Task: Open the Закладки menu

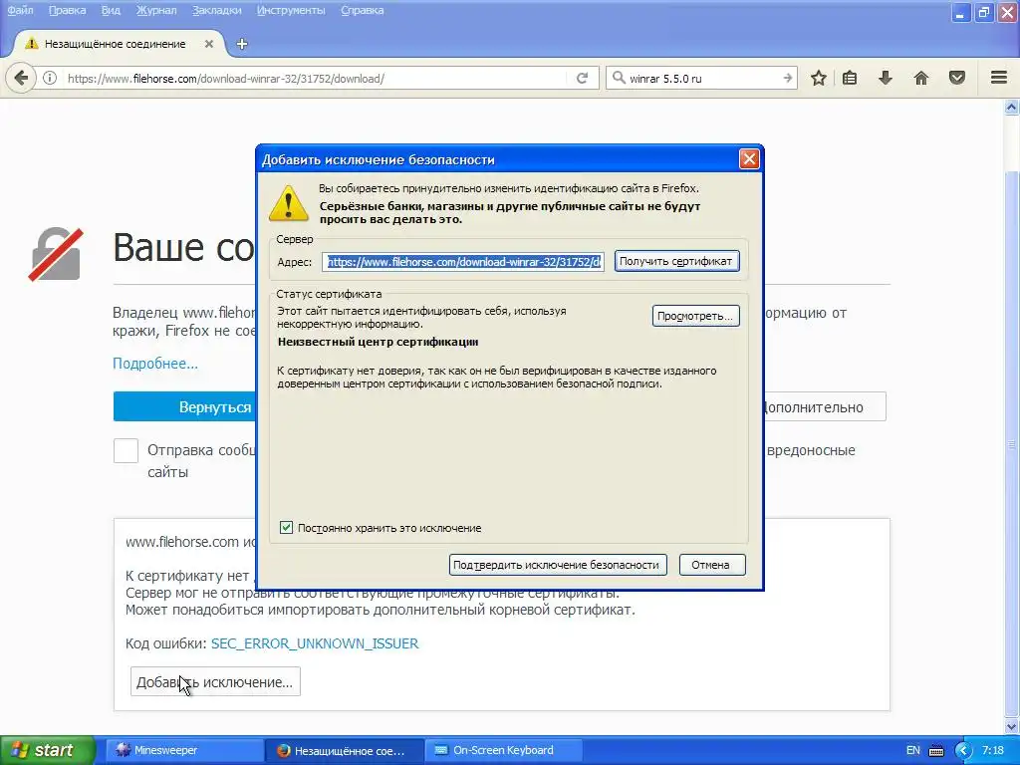Action: coord(216,10)
